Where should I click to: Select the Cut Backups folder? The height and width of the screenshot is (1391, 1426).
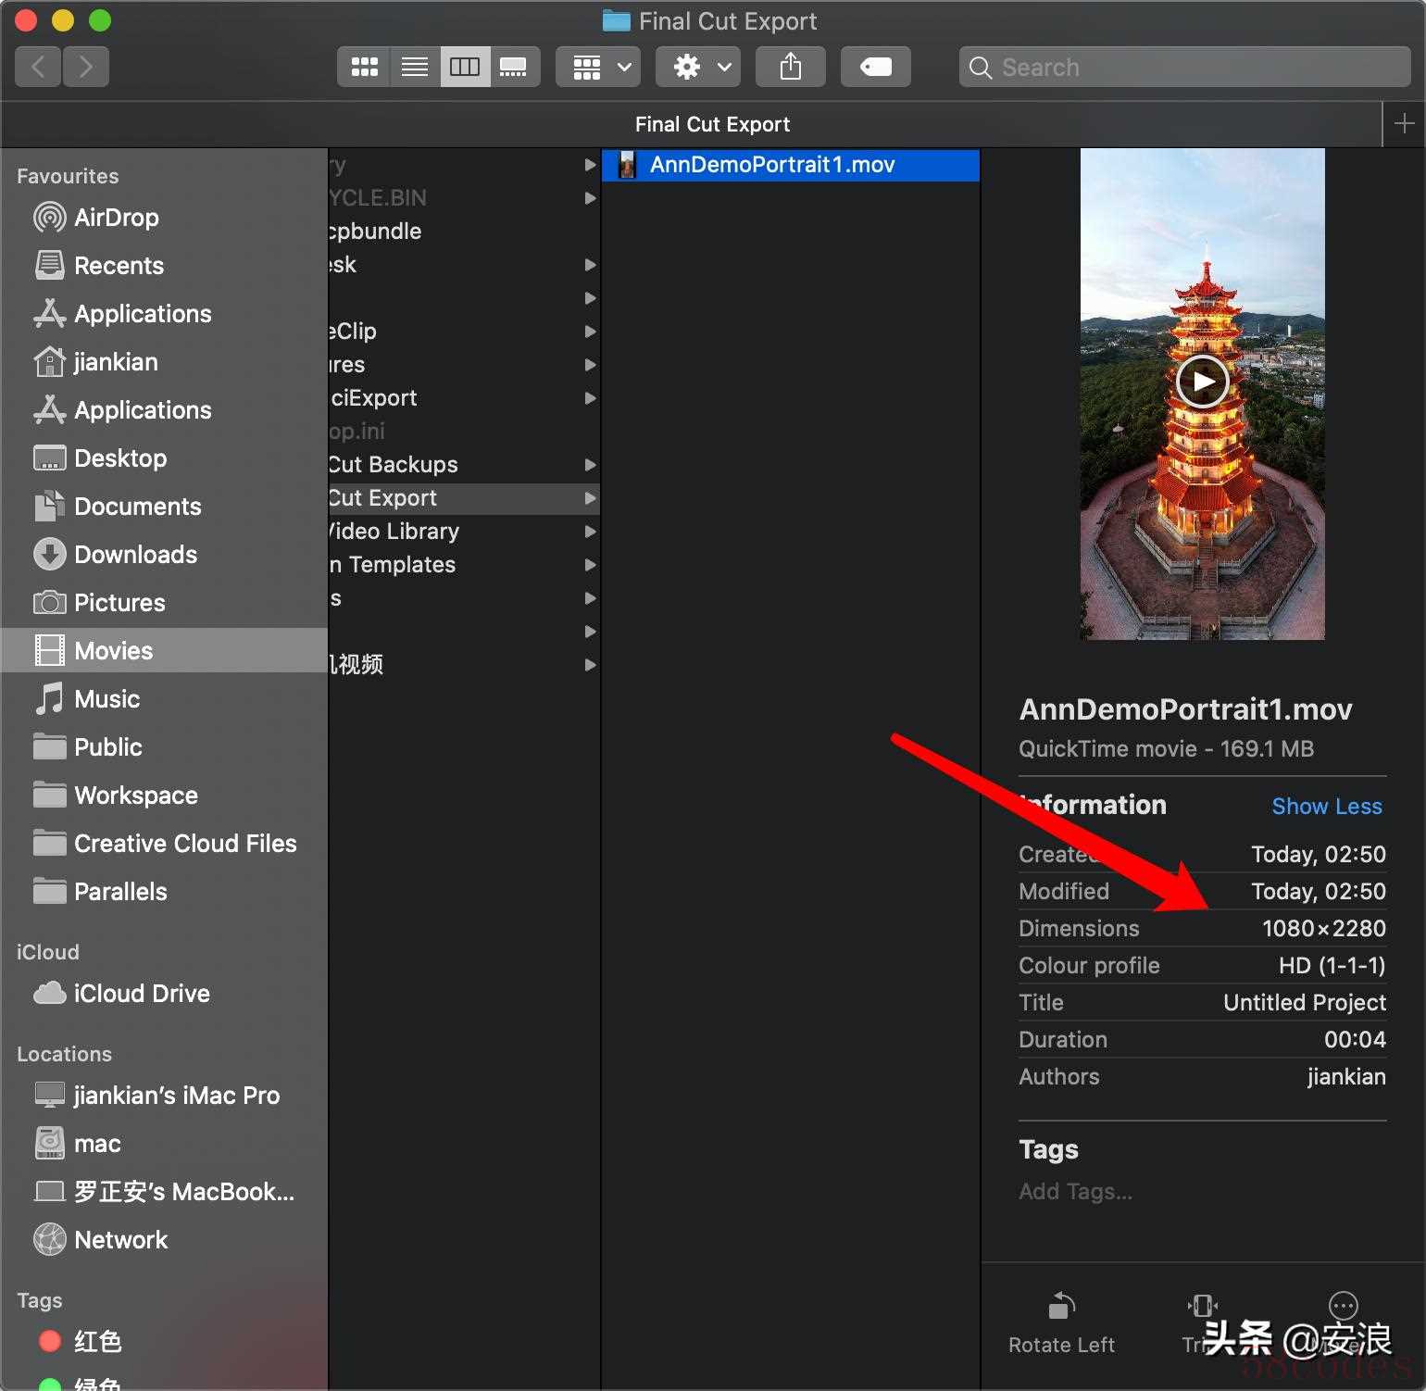click(464, 465)
